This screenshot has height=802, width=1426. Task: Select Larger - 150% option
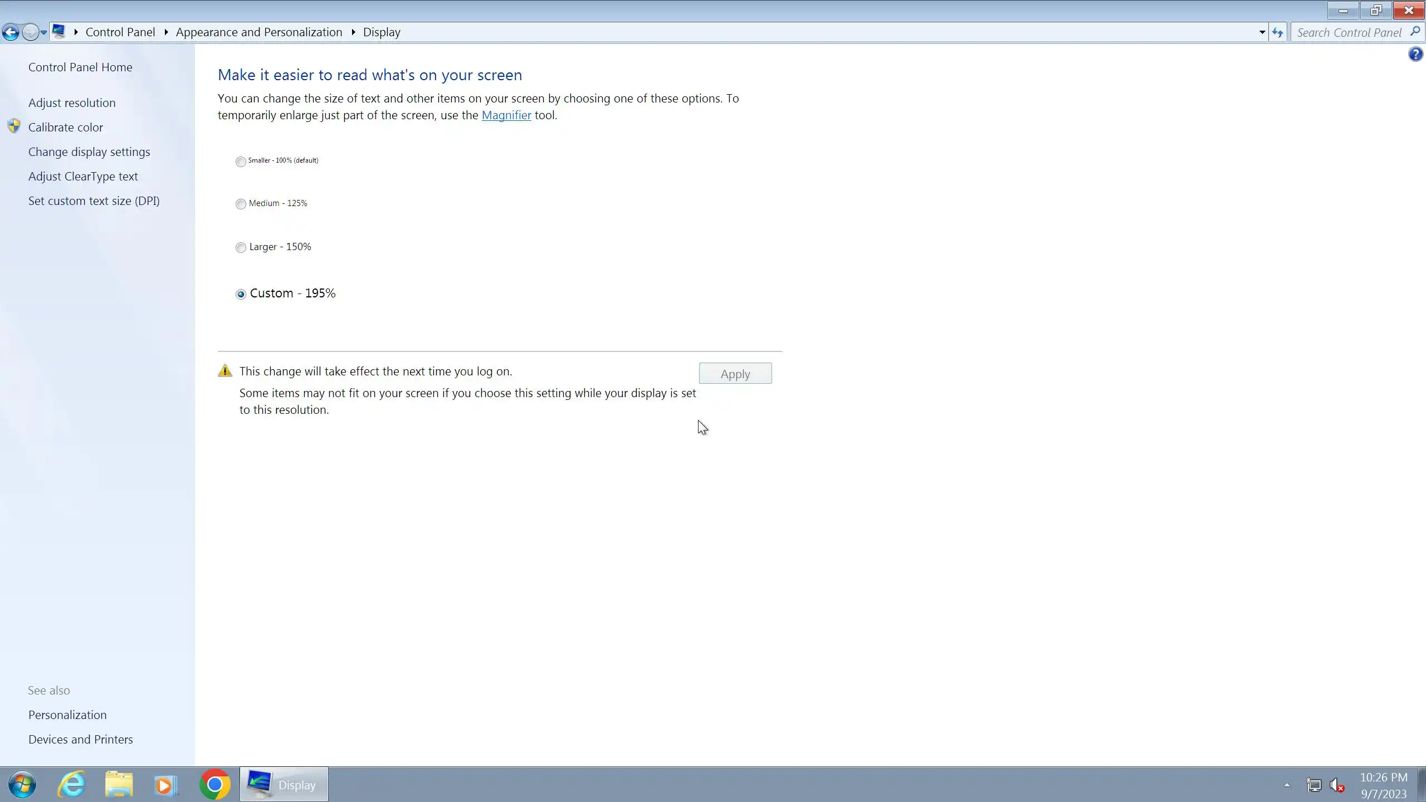pyautogui.click(x=241, y=247)
